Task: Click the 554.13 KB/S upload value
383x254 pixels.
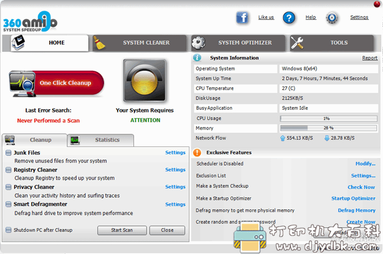Action: click(x=300, y=138)
